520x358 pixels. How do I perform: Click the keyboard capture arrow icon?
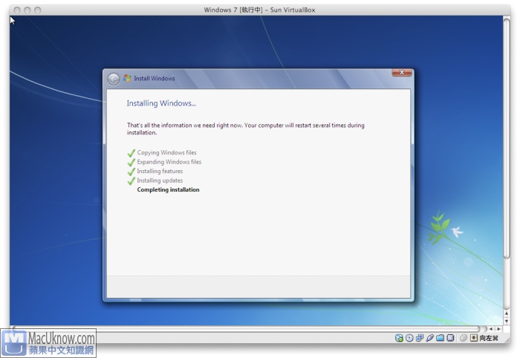point(474,338)
